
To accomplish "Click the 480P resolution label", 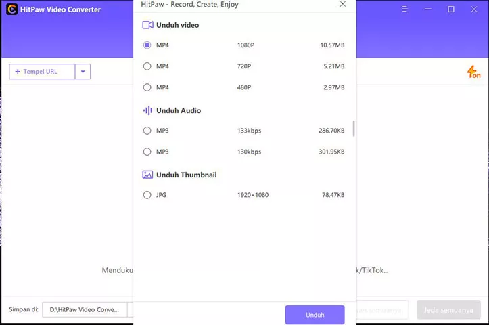I will tap(244, 87).
